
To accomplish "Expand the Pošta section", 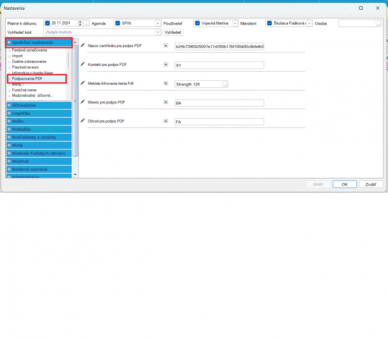I will pyautogui.click(x=9, y=121).
